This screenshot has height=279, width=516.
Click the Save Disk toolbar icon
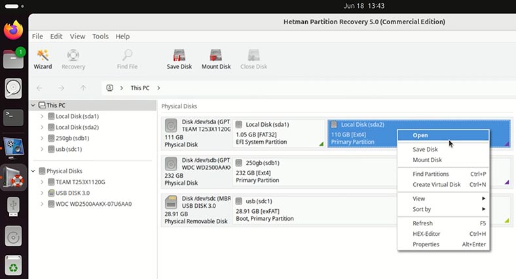[x=179, y=56]
